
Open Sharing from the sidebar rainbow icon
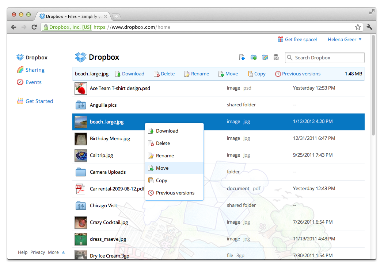point(21,70)
